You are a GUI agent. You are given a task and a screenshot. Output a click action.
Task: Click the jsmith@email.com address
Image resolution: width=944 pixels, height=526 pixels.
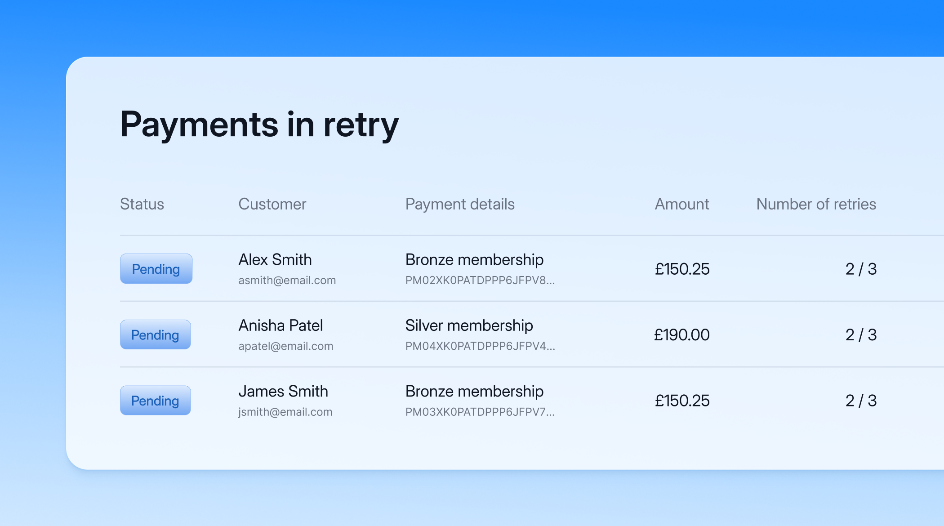point(285,412)
